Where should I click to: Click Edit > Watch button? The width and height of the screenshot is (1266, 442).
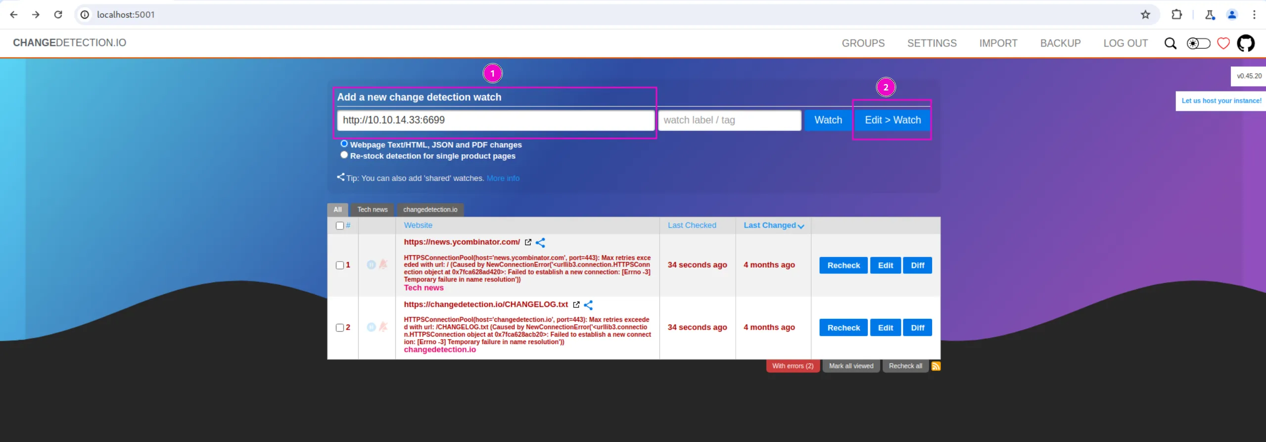[892, 120]
